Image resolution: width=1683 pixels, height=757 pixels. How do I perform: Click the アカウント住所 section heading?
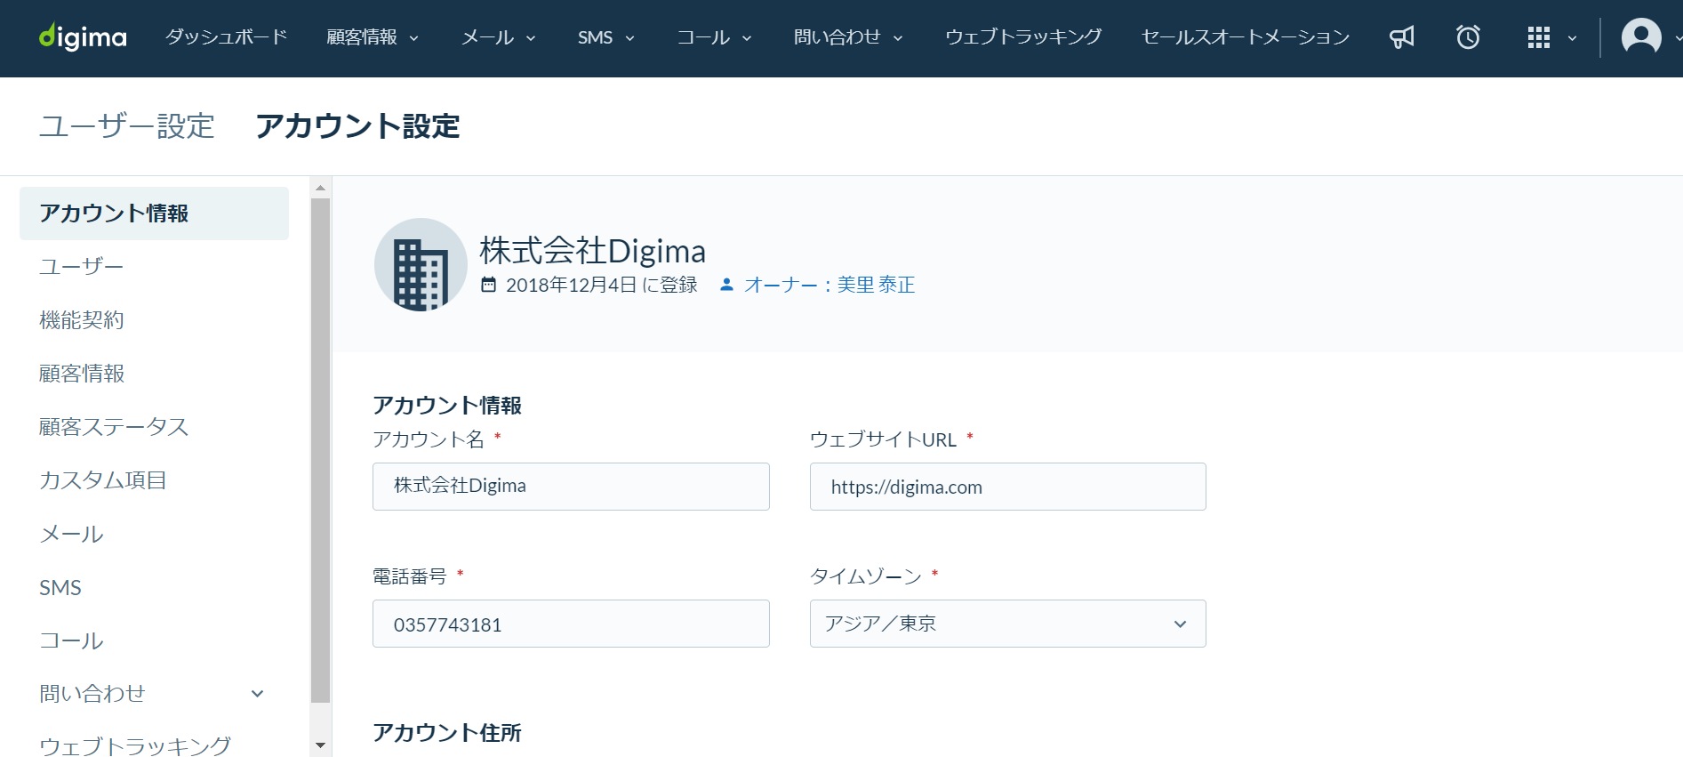tap(447, 733)
